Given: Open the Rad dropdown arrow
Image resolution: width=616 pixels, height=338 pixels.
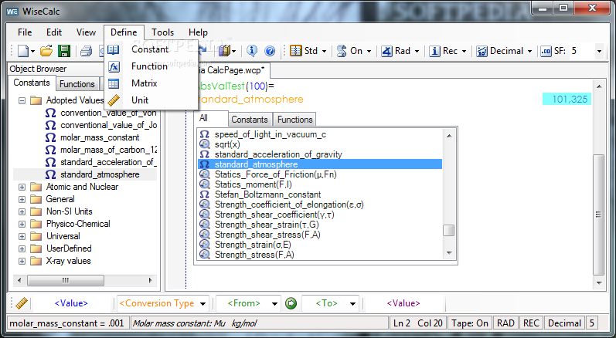Looking at the screenshot, I should tap(417, 52).
